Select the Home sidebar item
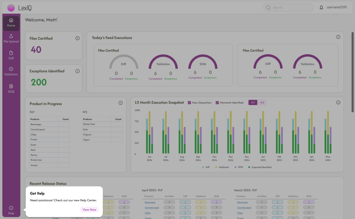355x219 pixels. [x=11, y=22]
